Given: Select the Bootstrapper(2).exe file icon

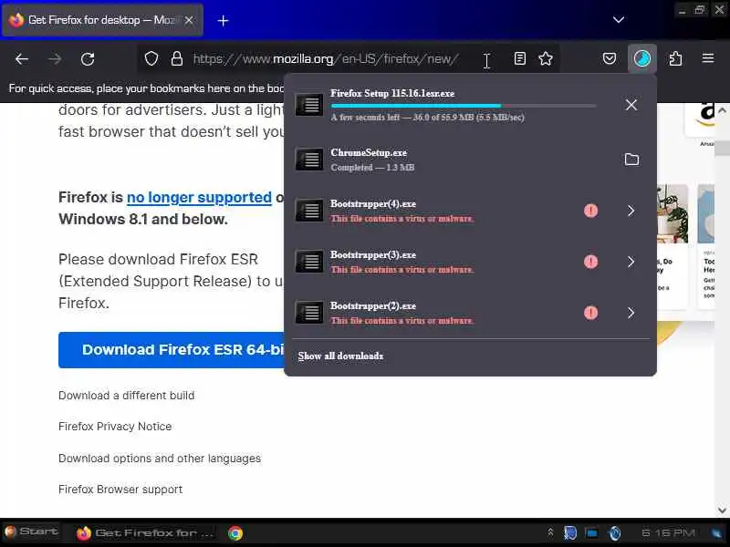Looking at the screenshot, I should [309, 313].
